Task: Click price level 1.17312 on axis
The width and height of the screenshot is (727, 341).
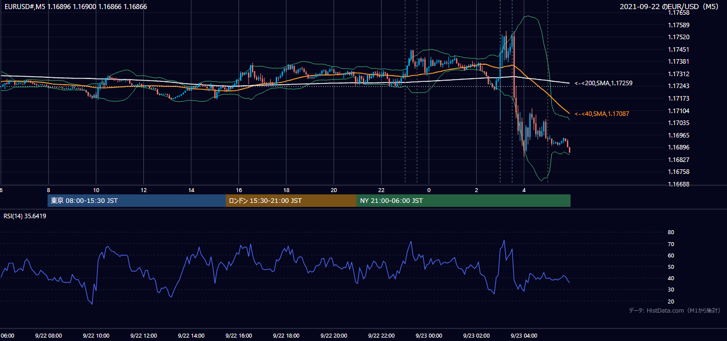Action: point(679,74)
